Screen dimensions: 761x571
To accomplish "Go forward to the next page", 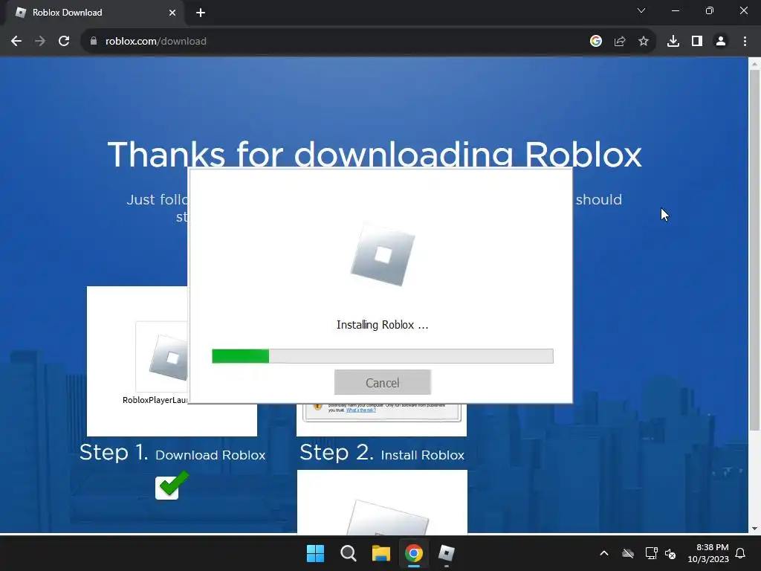I will (x=40, y=42).
